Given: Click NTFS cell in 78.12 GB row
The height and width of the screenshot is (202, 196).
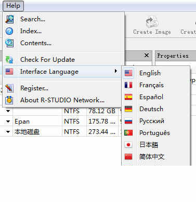Looking at the screenshot, I should [x=72, y=111].
